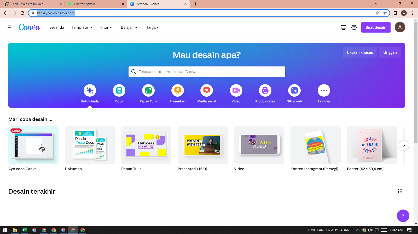Viewport: 418px width, 234px height.
Task: Go back to the previous page
Action: point(6,13)
